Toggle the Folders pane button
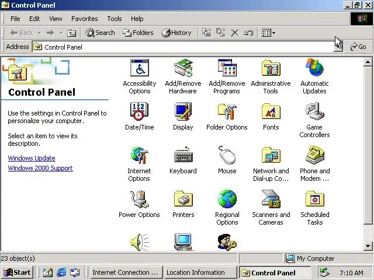374x280 pixels. [x=138, y=33]
